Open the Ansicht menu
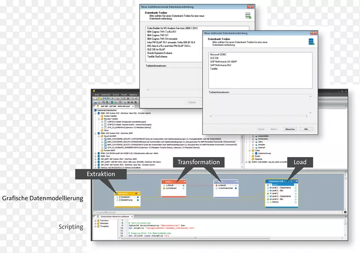 [x=116, y=95]
